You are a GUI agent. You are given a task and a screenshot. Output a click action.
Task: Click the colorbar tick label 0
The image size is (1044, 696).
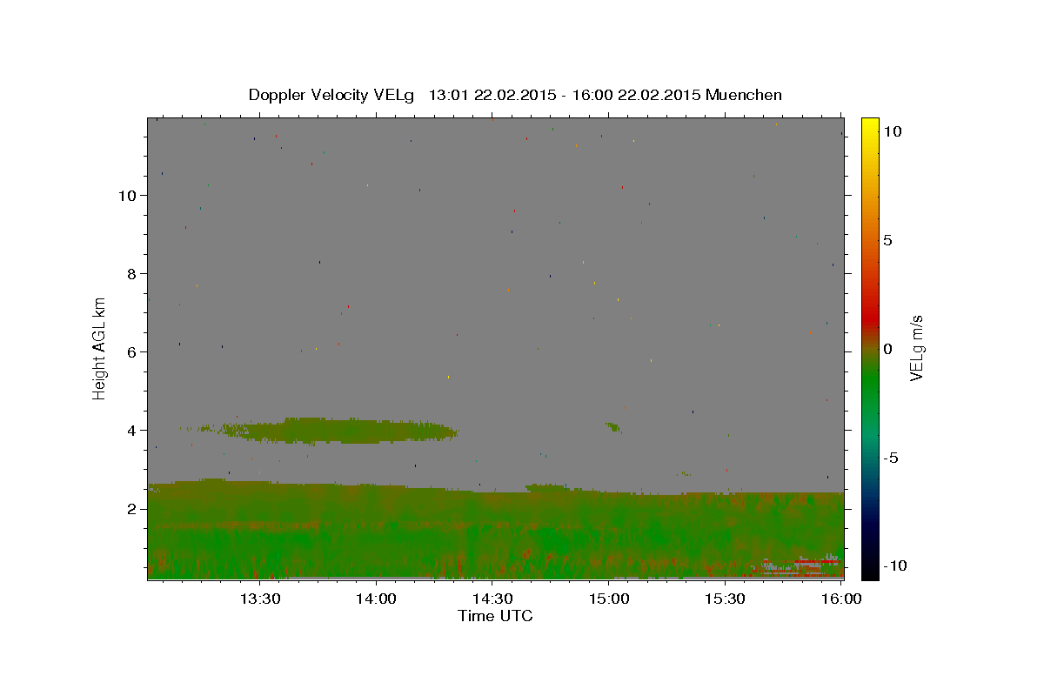coord(887,348)
